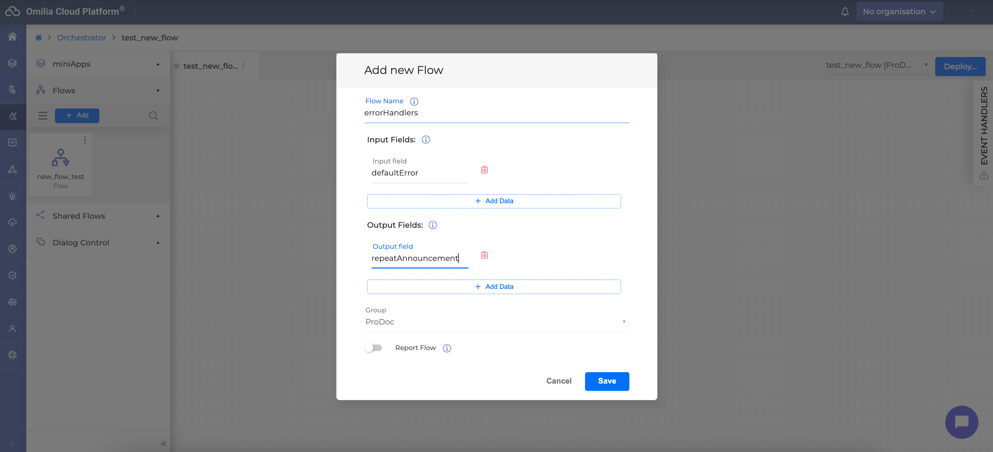993x452 pixels.
Task: Delete the repeatAnnouncement output field
Action: [x=484, y=255]
